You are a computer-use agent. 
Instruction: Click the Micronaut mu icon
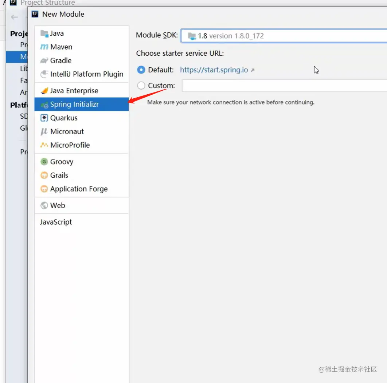click(44, 131)
